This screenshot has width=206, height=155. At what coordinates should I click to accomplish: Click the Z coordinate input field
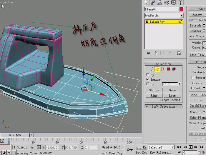(x=90, y=147)
